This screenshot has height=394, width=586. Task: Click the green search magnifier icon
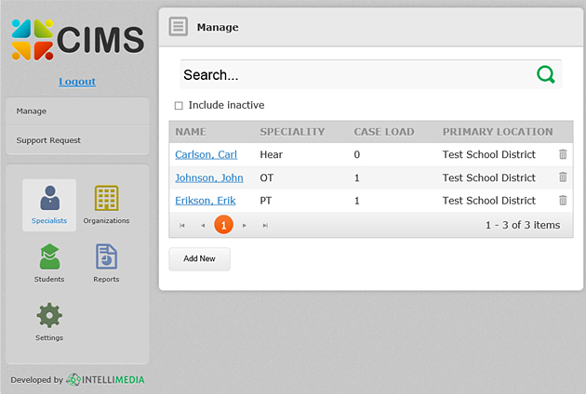click(546, 74)
